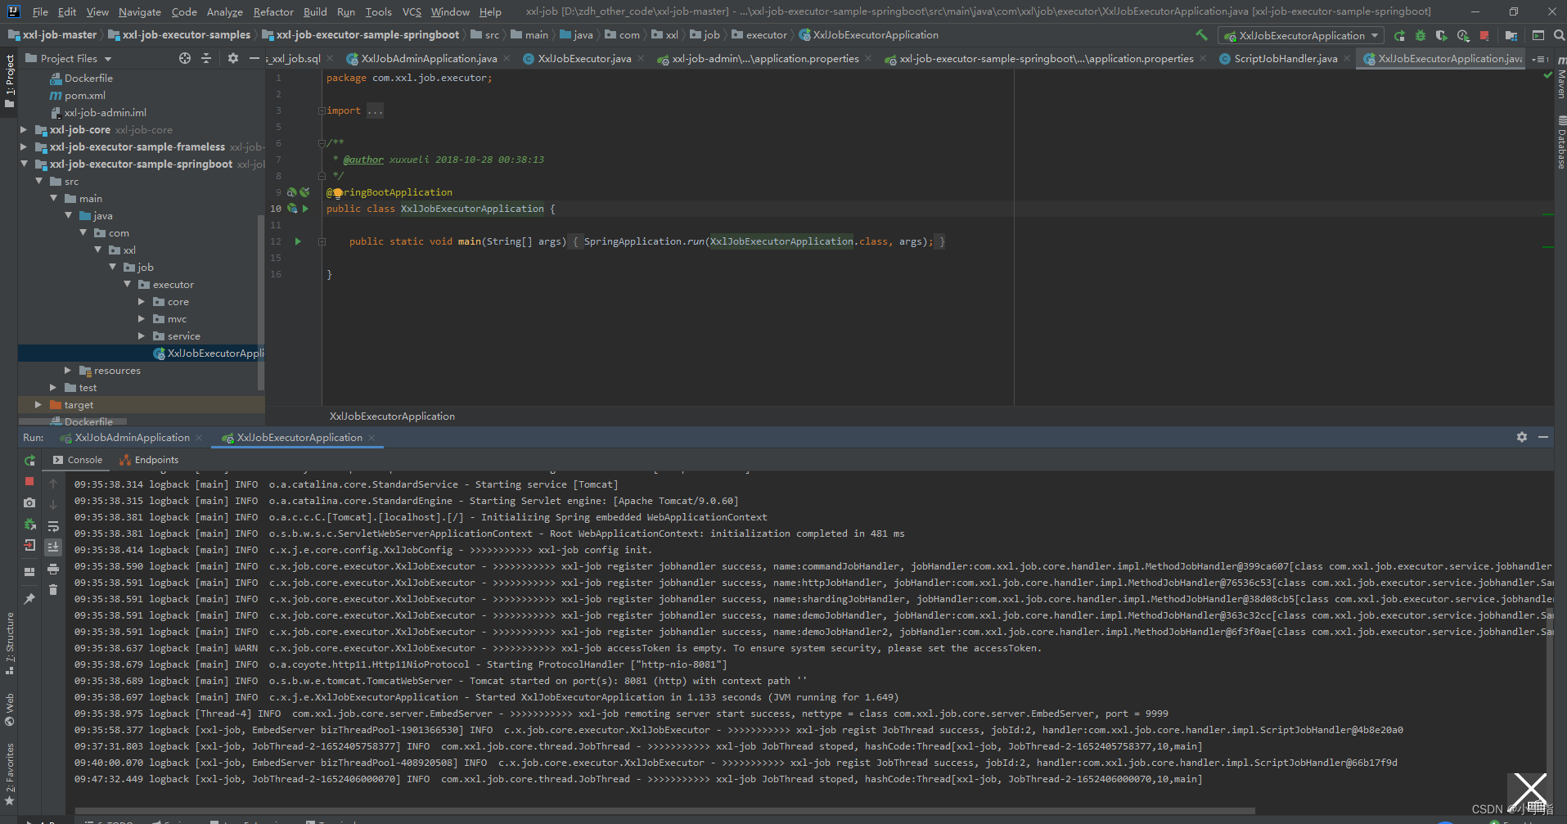
Task: Click the Rerun icon in the top toolbar
Action: (x=1399, y=35)
